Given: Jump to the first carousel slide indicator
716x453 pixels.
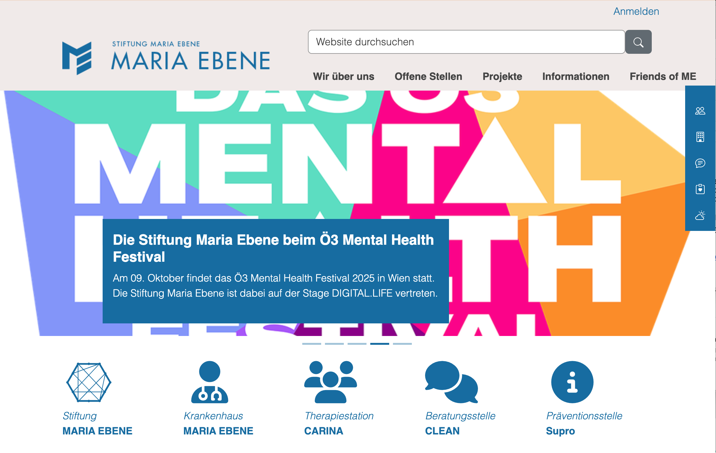Looking at the screenshot, I should point(311,344).
